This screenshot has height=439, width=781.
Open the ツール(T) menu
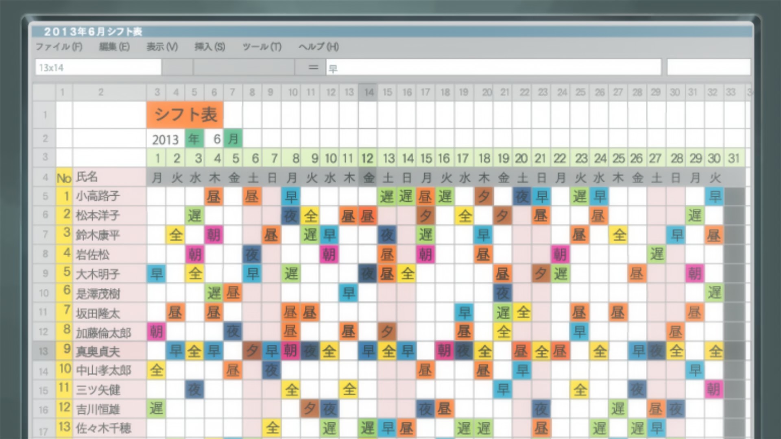point(262,47)
